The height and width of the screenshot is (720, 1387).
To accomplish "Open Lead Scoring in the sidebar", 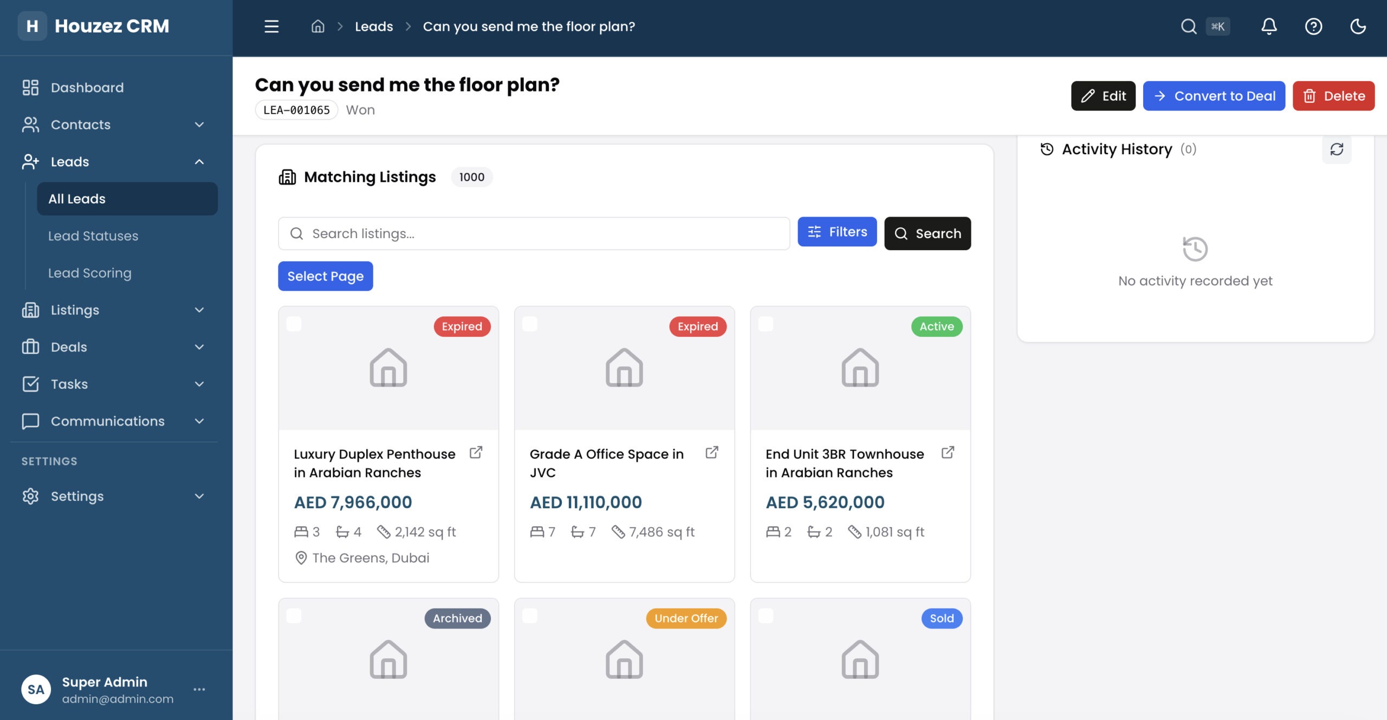I will pos(90,273).
